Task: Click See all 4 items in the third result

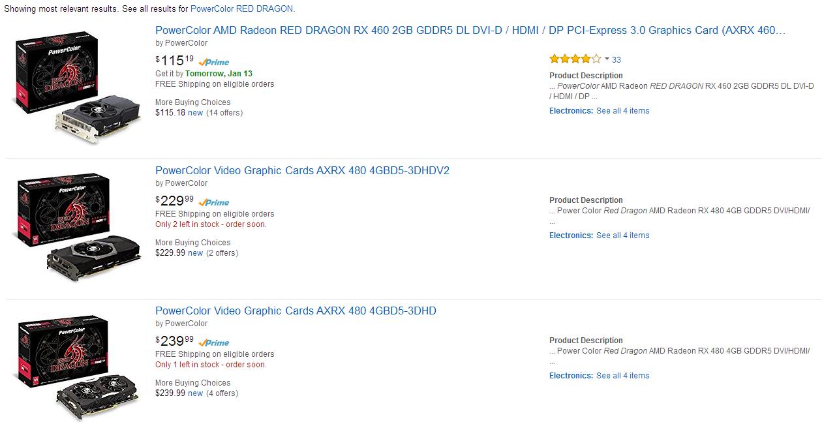Action: coord(622,376)
